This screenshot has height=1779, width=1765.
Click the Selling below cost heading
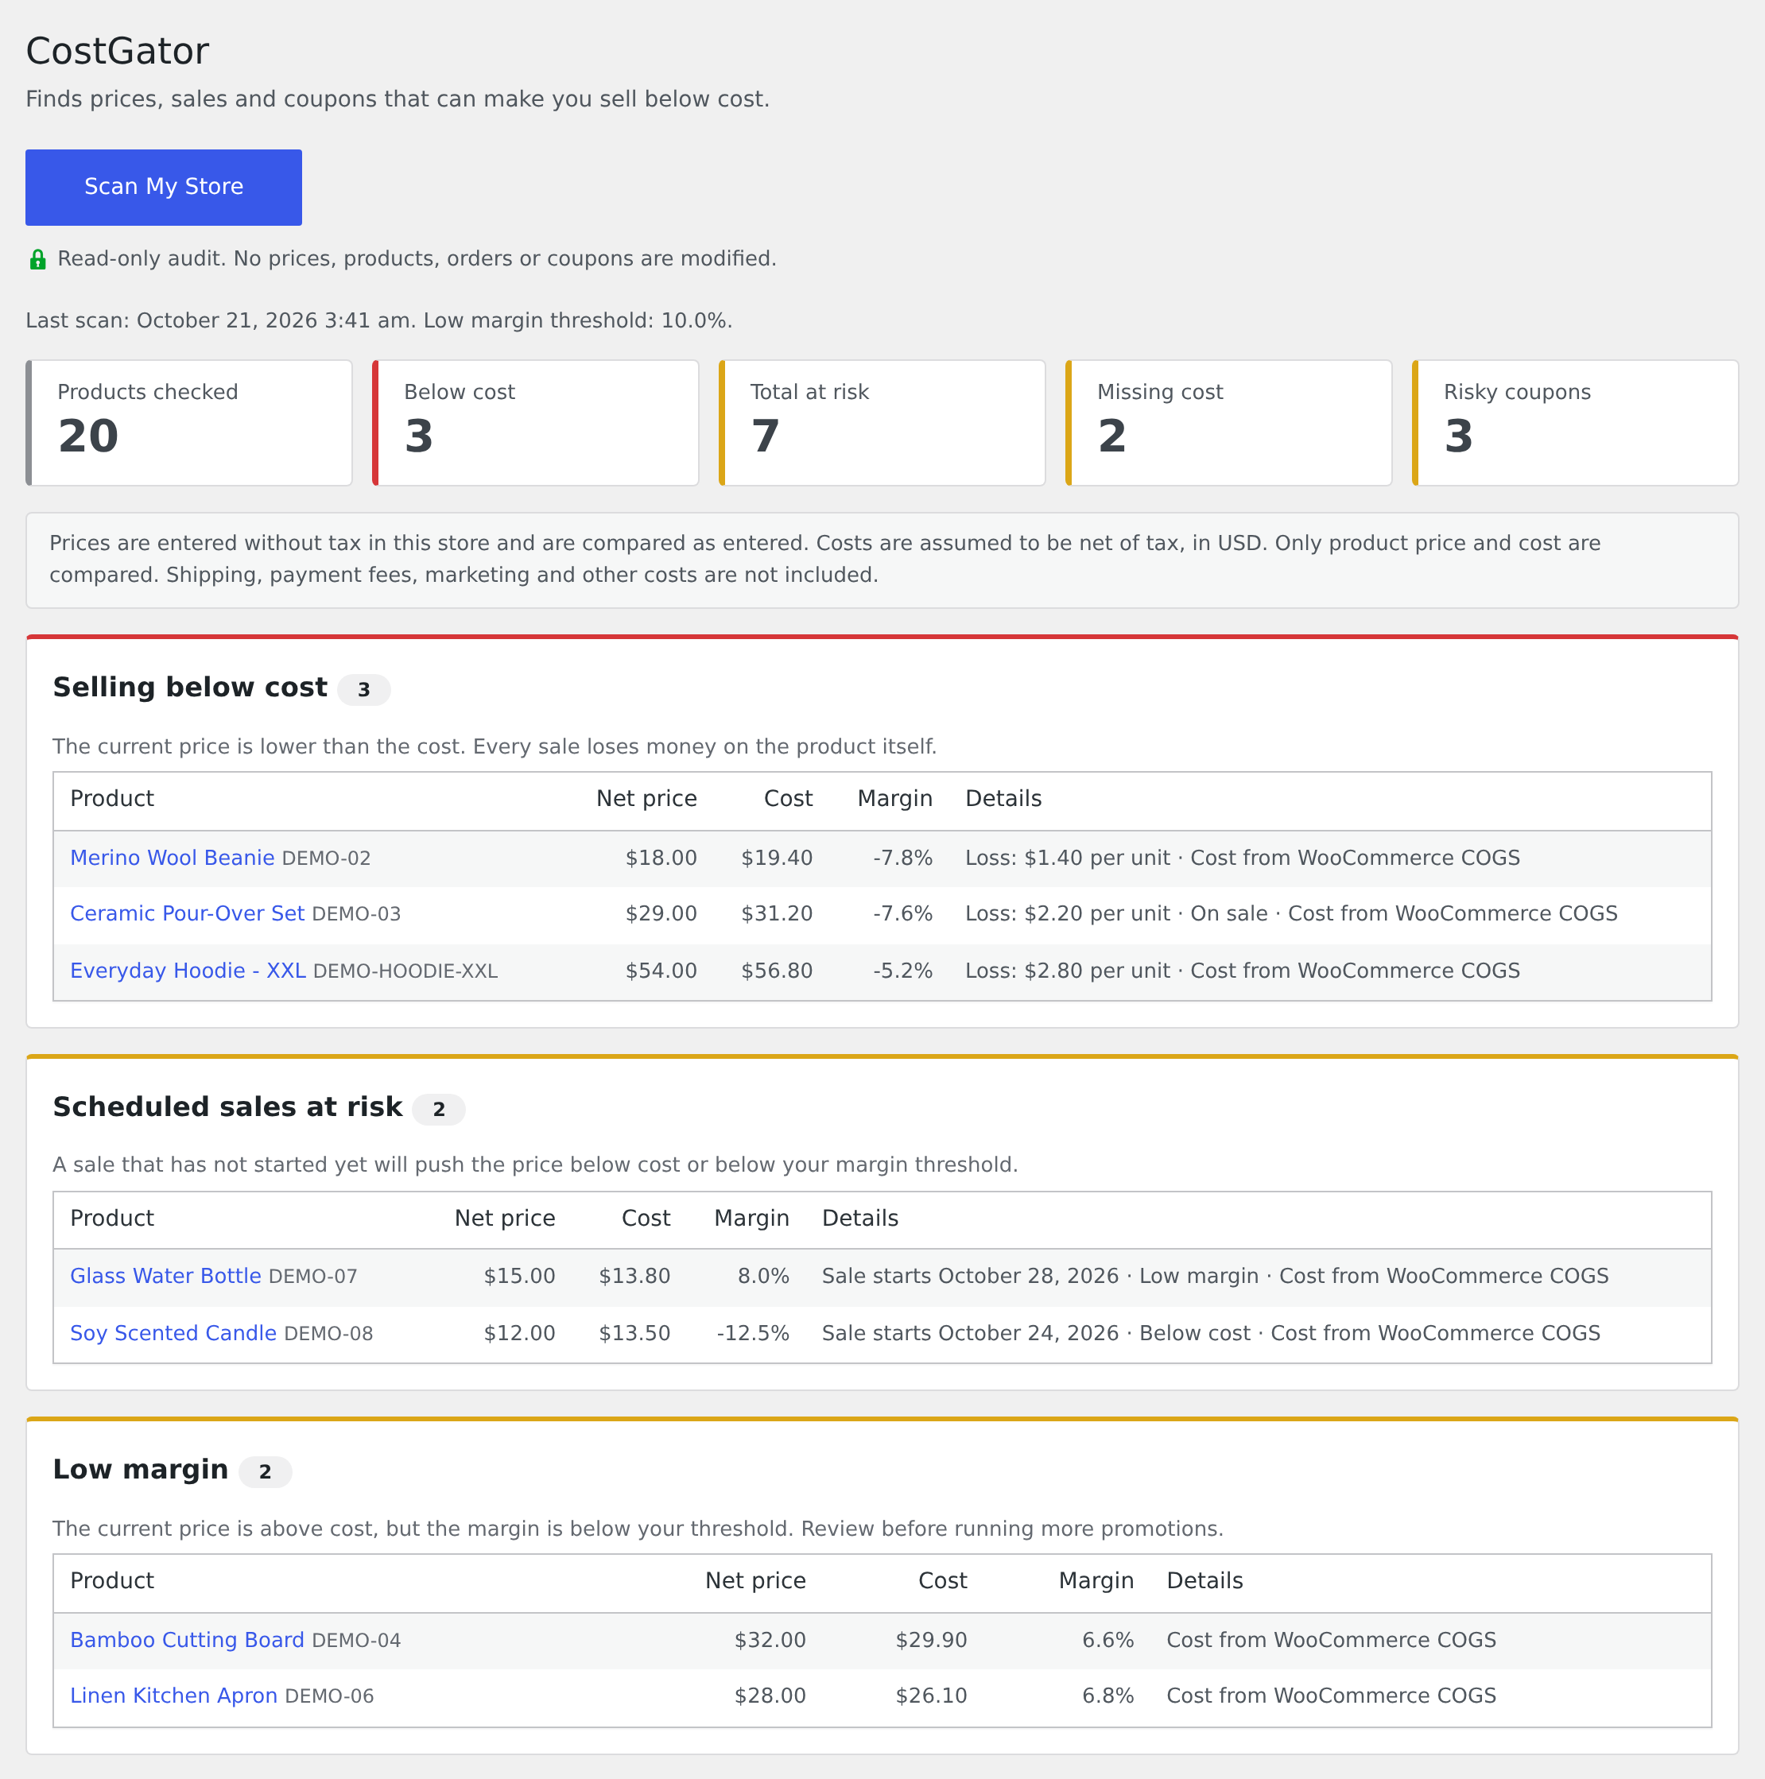[x=190, y=688]
